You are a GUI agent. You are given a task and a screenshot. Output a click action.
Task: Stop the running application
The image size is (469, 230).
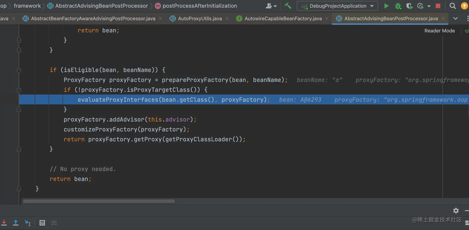438,6
